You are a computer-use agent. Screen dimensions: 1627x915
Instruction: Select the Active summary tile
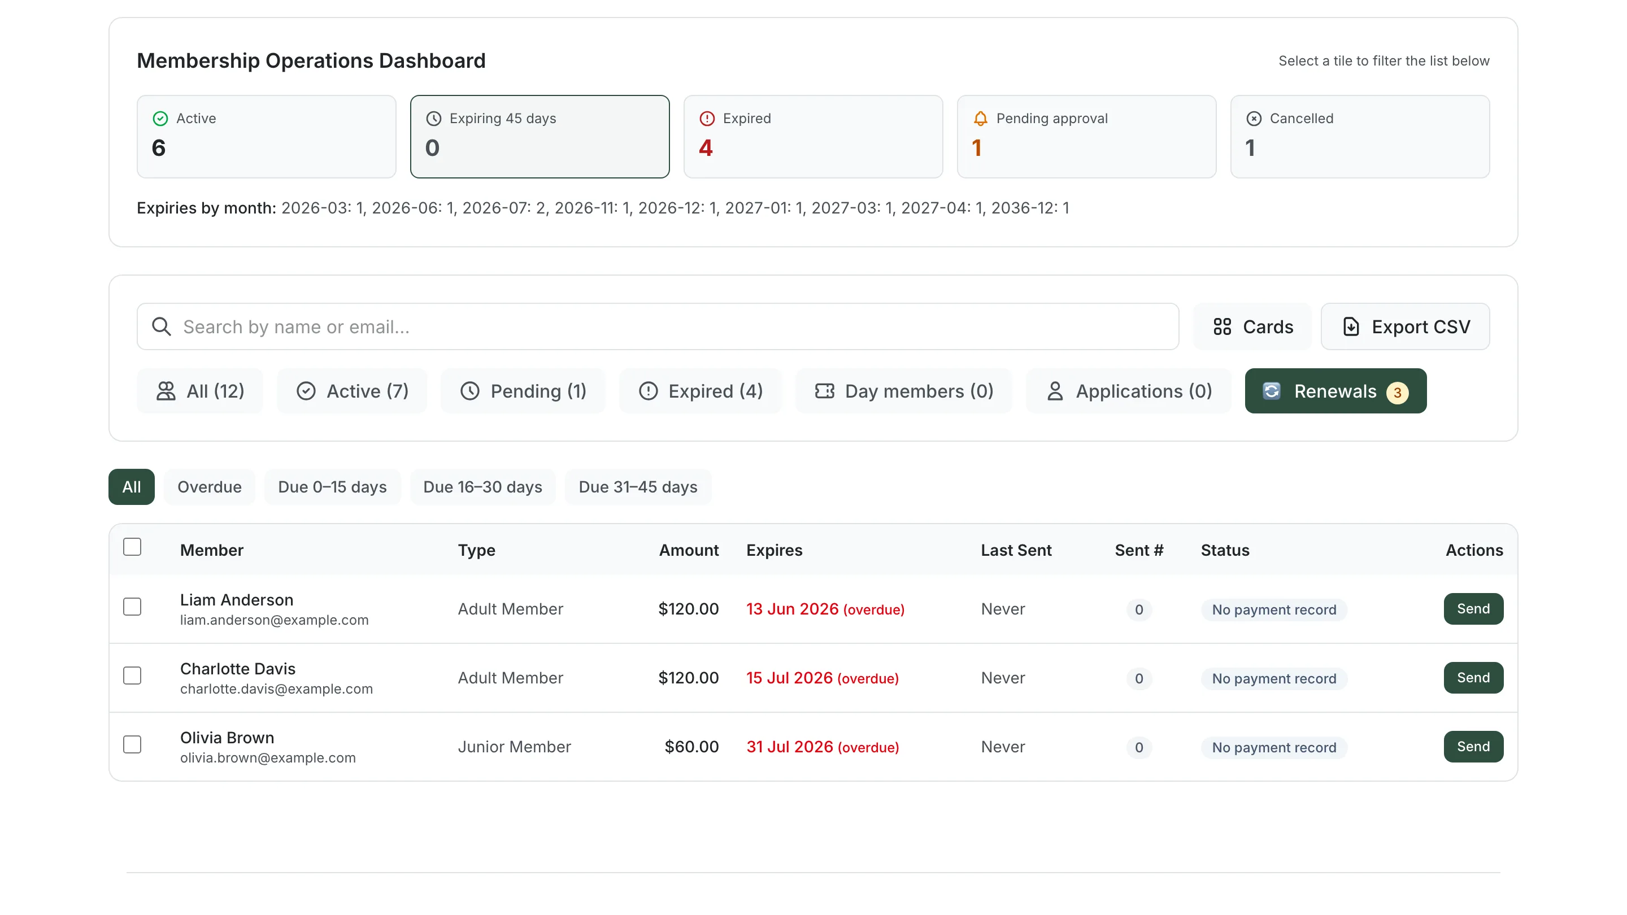point(267,136)
